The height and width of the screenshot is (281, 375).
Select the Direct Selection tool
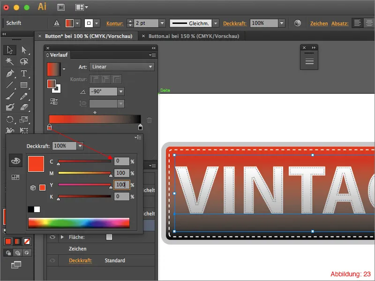[24, 50]
